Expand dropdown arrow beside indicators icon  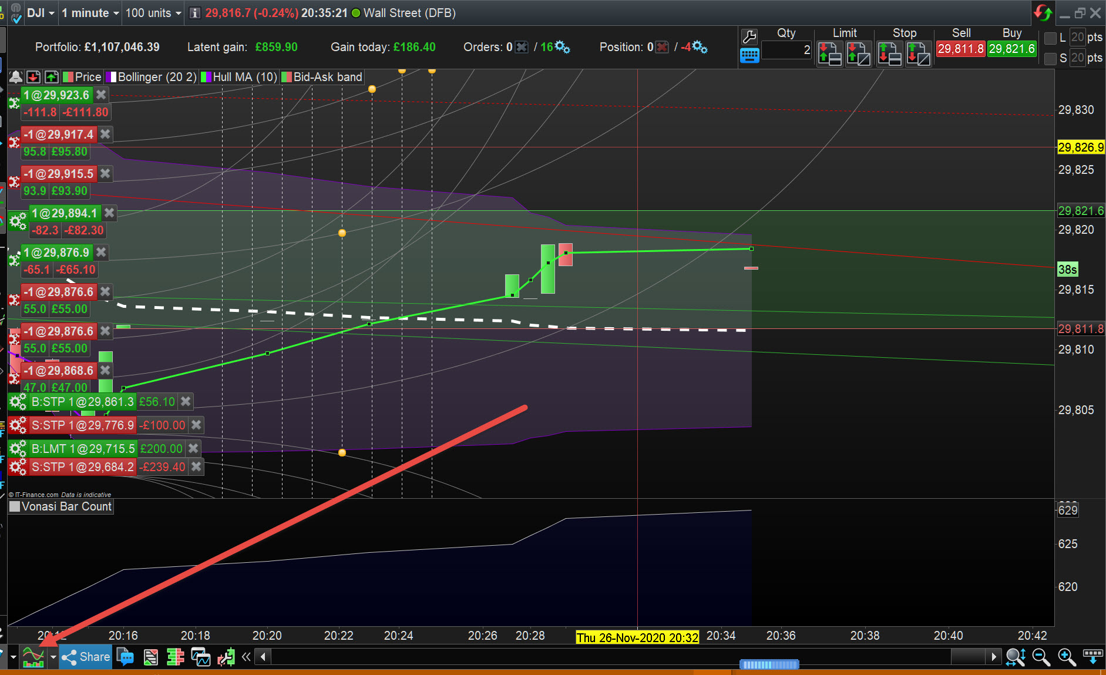53,657
